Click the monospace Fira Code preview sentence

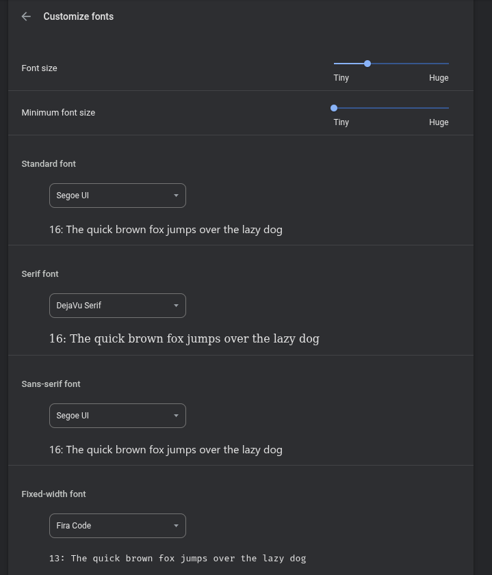pos(177,559)
